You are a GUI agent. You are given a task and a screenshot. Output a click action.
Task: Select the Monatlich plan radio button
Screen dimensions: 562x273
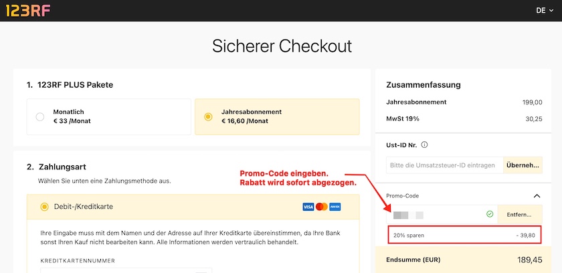pyautogui.click(x=40, y=116)
